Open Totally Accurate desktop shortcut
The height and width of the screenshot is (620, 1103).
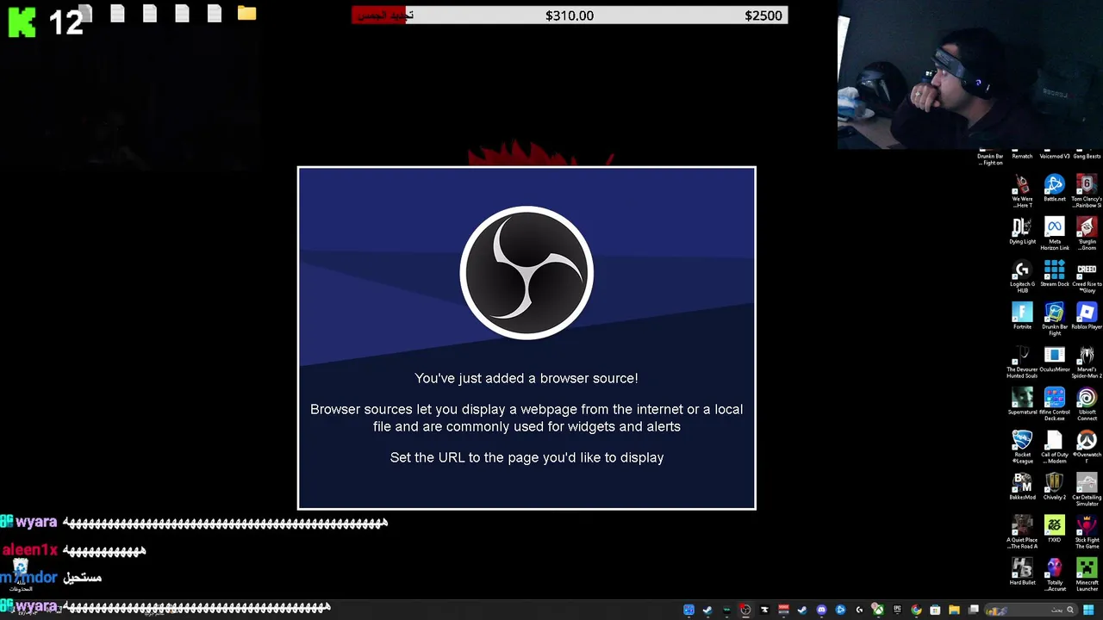tap(1055, 575)
